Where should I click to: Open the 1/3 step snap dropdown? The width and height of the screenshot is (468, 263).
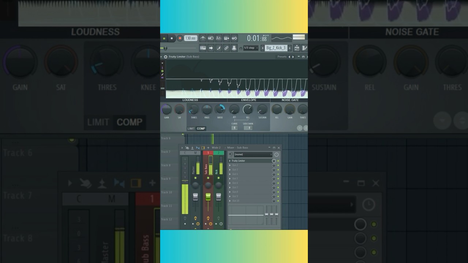point(251,48)
